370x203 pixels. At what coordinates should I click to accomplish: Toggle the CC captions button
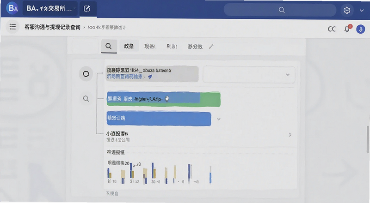pyautogui.click(x=332, y=29)
